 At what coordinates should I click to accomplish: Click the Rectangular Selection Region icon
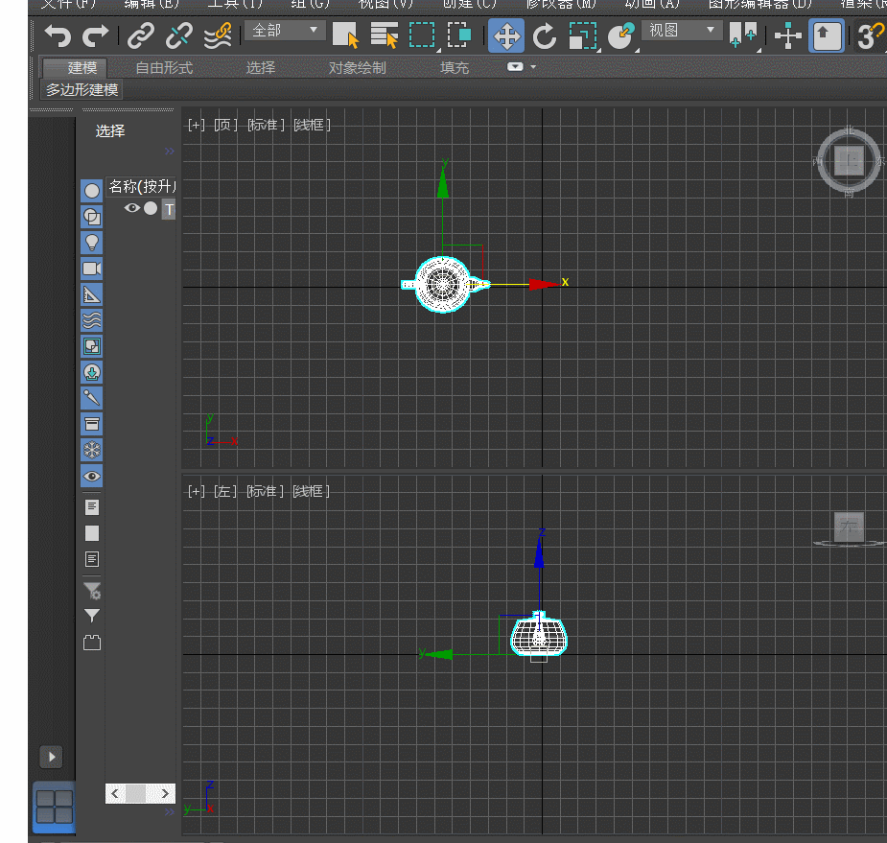click(422, 35)
